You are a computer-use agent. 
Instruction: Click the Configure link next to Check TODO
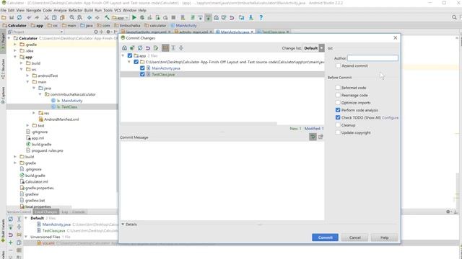click(390, 117)
